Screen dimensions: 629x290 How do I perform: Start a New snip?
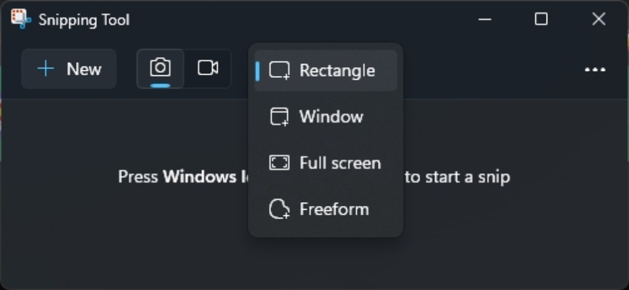point(69,69)
